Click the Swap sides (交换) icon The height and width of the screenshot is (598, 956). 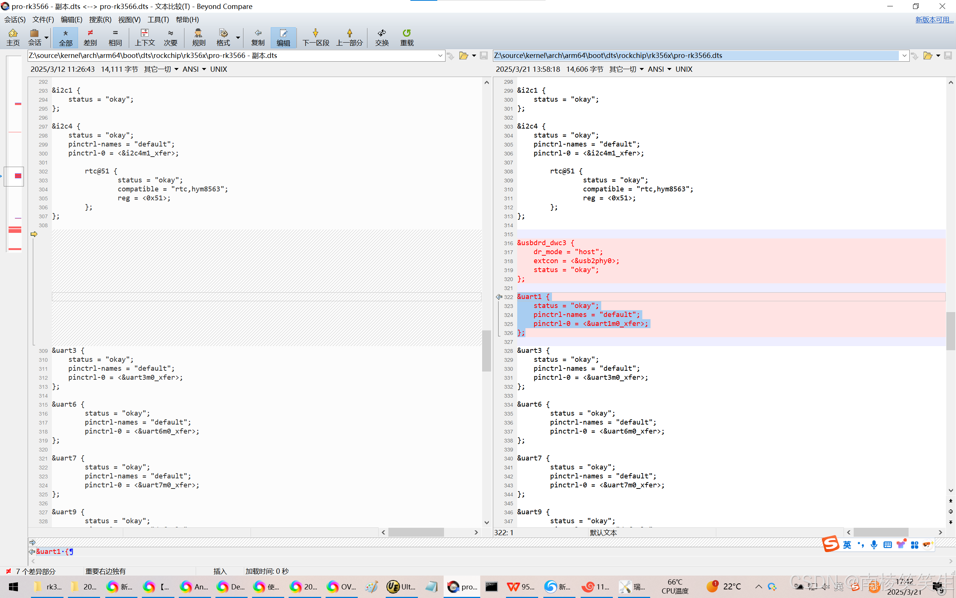click(382, 37)
